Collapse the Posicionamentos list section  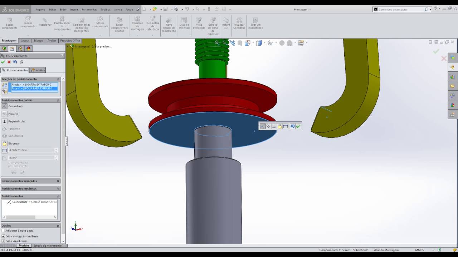(58, 196)
